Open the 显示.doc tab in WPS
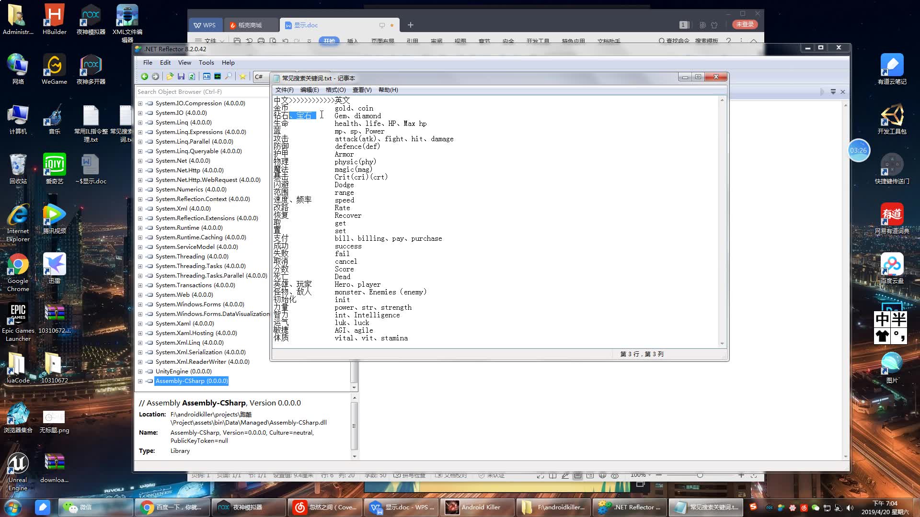Screen dimensions: 920x517 (x=305, y=25)
